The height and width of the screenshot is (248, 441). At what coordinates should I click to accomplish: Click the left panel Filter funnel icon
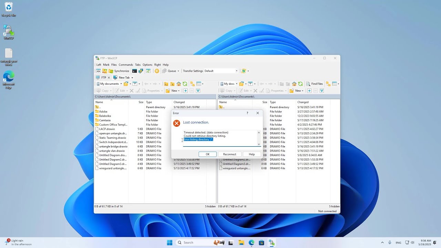tap(135, 84)
